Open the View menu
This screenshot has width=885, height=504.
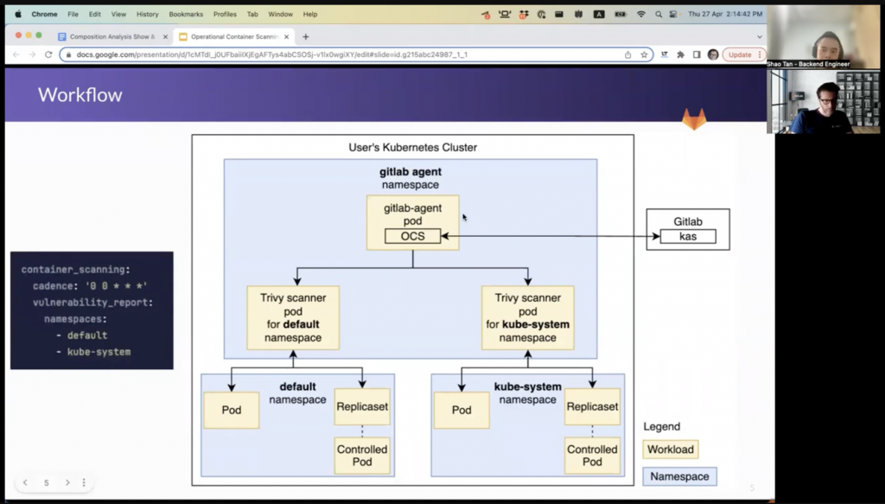[118, 14]
